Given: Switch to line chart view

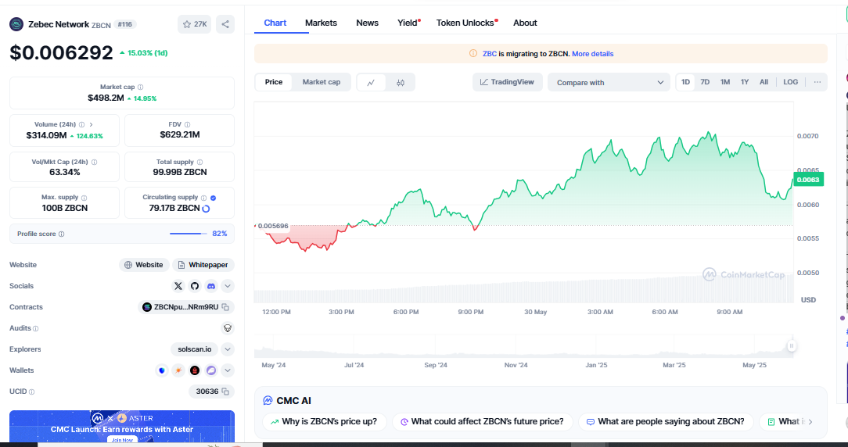Looking at the screenshot, I should [x=371, y=82].
